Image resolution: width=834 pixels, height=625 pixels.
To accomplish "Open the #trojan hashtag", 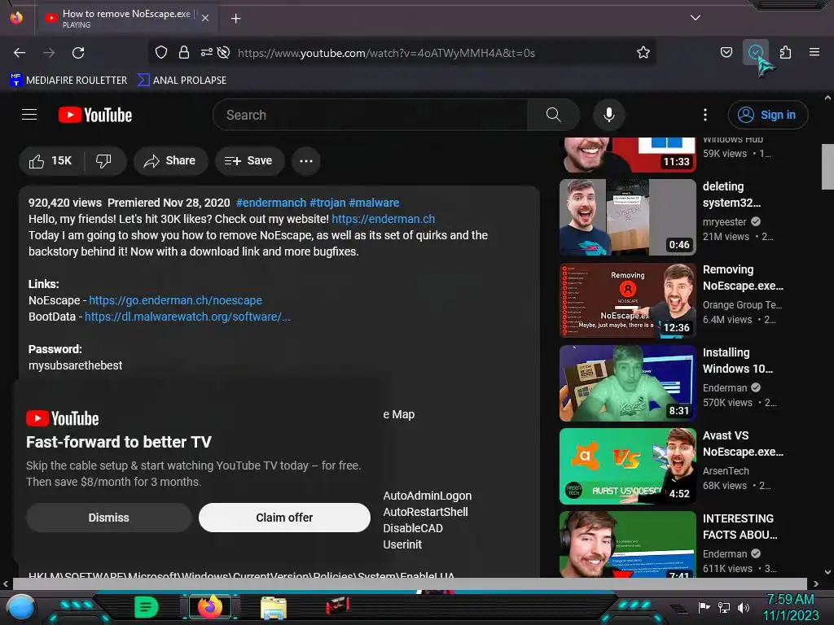I will [x=327, y=203].
